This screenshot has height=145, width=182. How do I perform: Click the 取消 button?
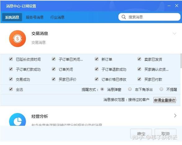tap(166, 133)
